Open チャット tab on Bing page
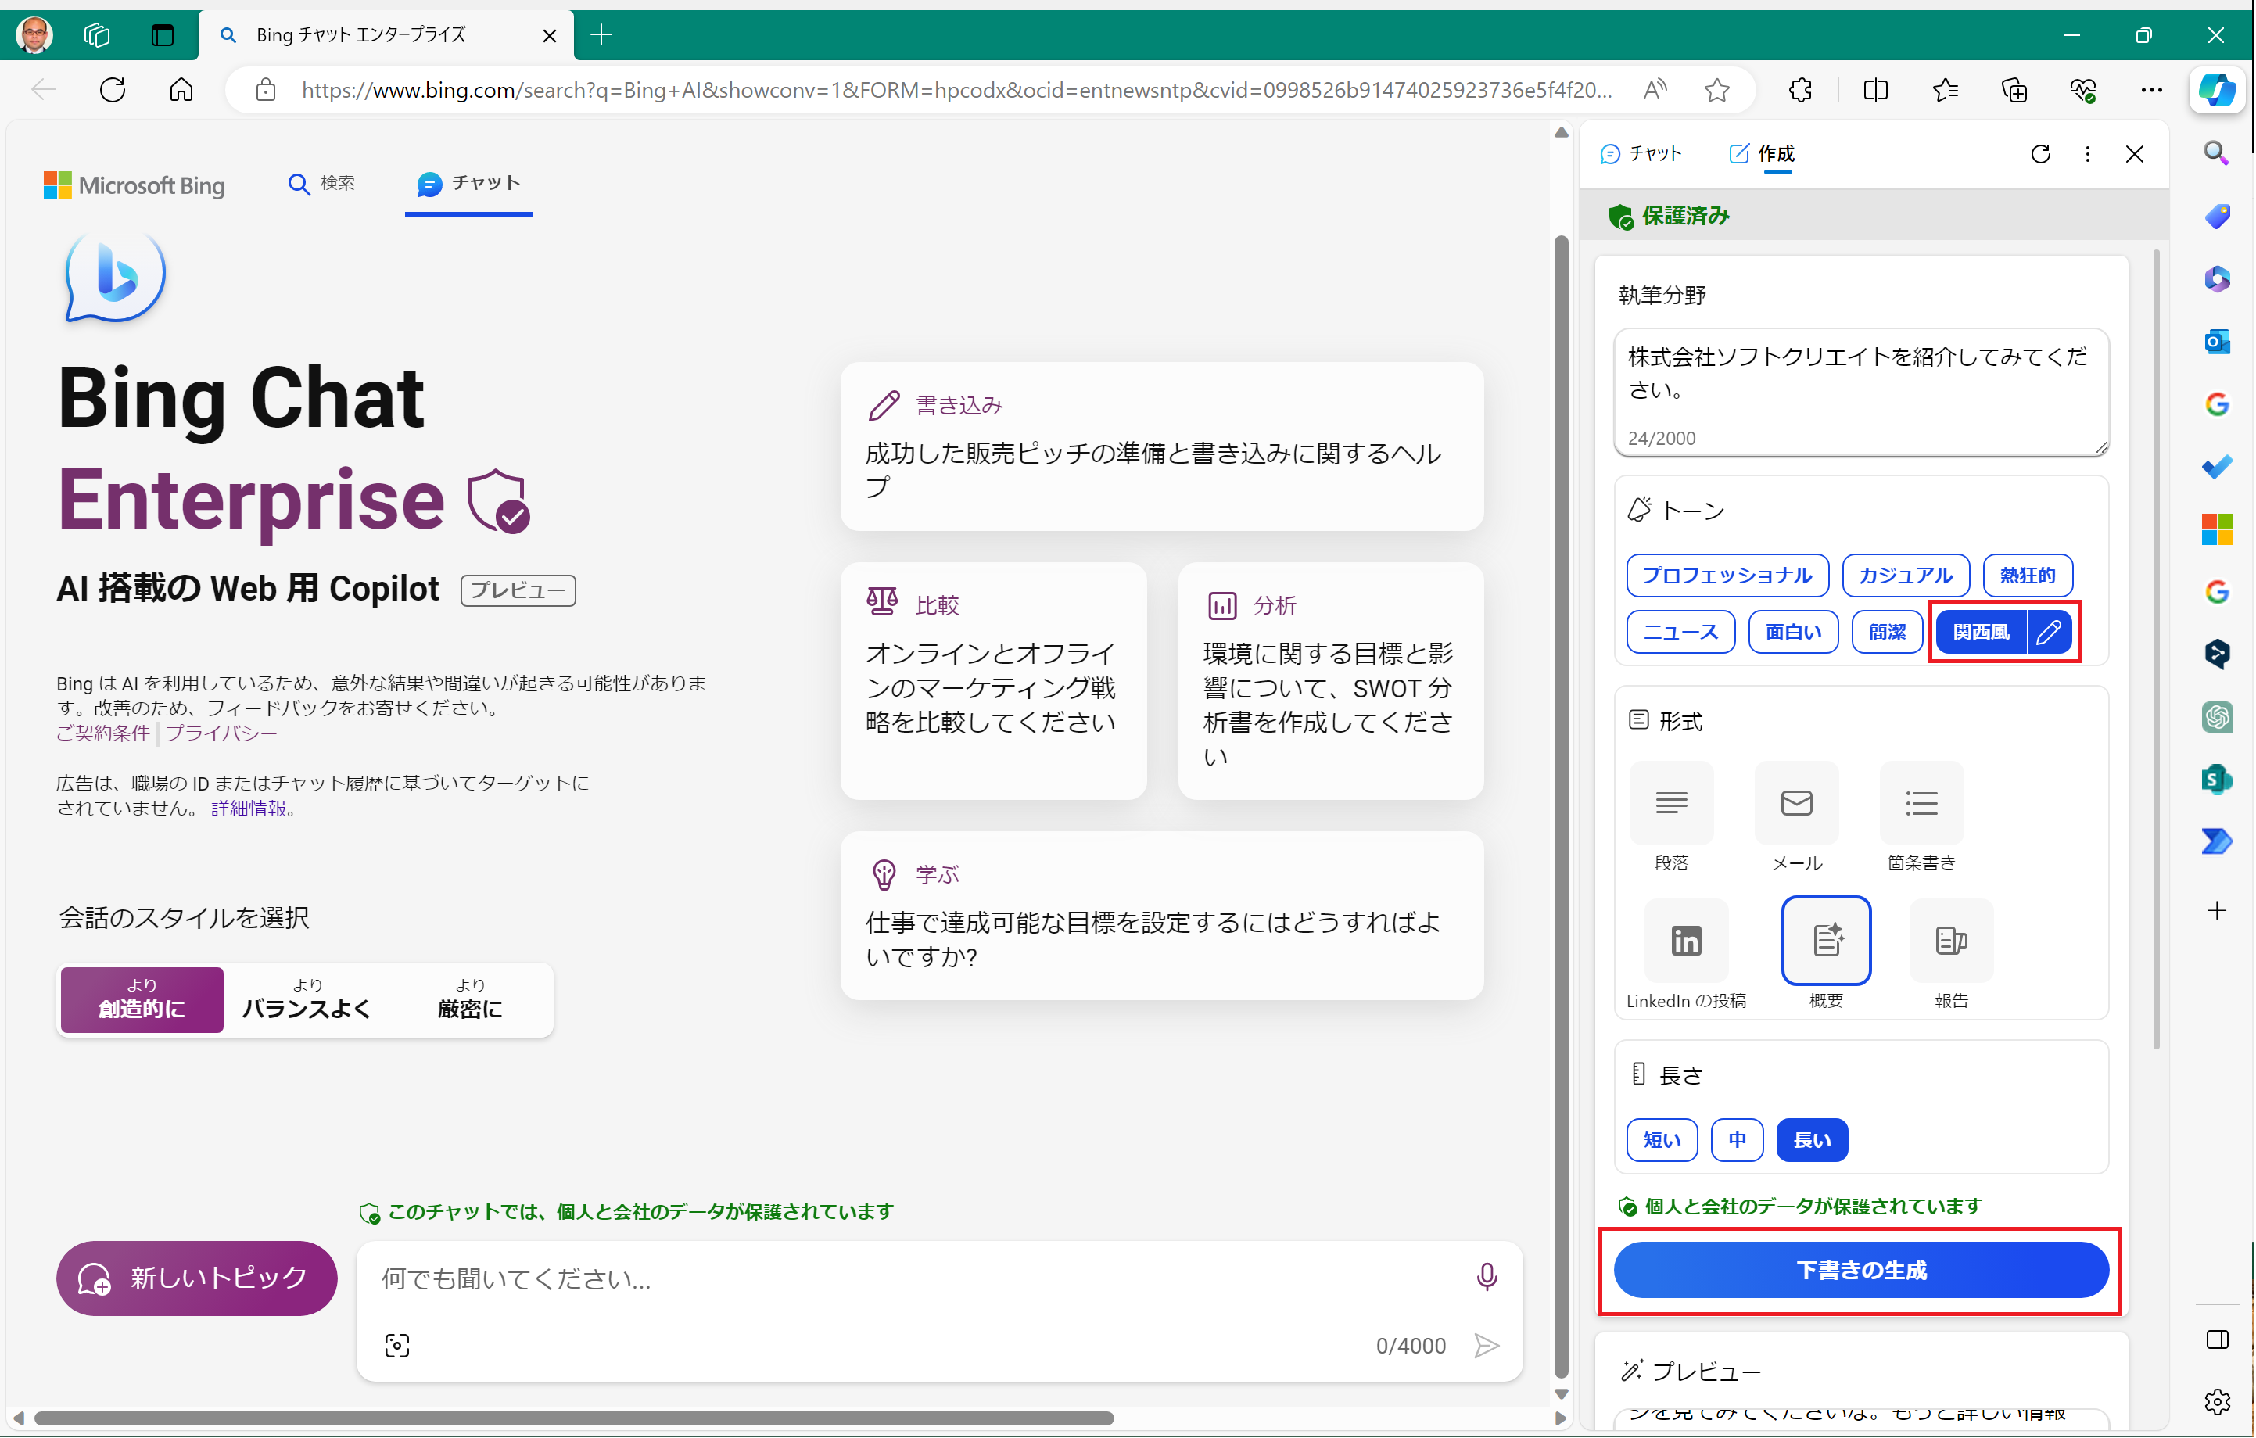The width and height of the screenshot is (2256, 1438). pyautogui.click(x=468, y=184)
